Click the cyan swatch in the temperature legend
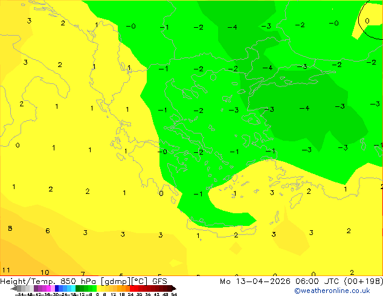 click(x=73, y=289)
